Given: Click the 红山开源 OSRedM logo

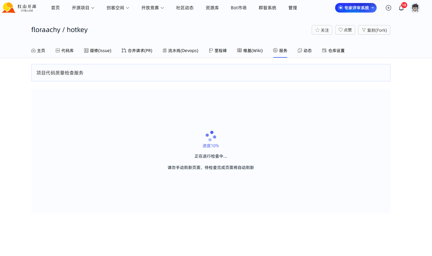Looking at the screenshot, I should (19, 8).
